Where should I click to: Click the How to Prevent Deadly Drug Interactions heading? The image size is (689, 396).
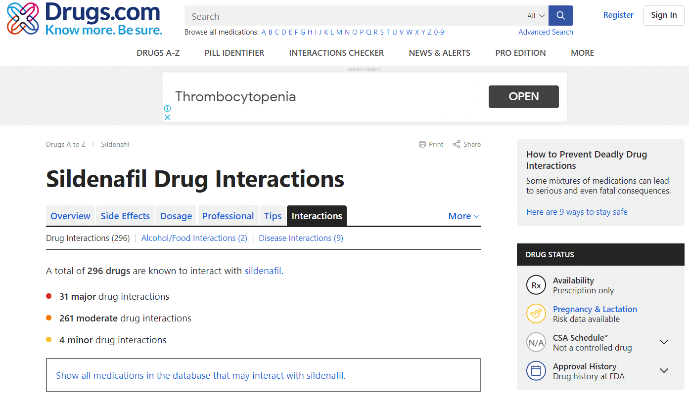click(x=587, y=160)
